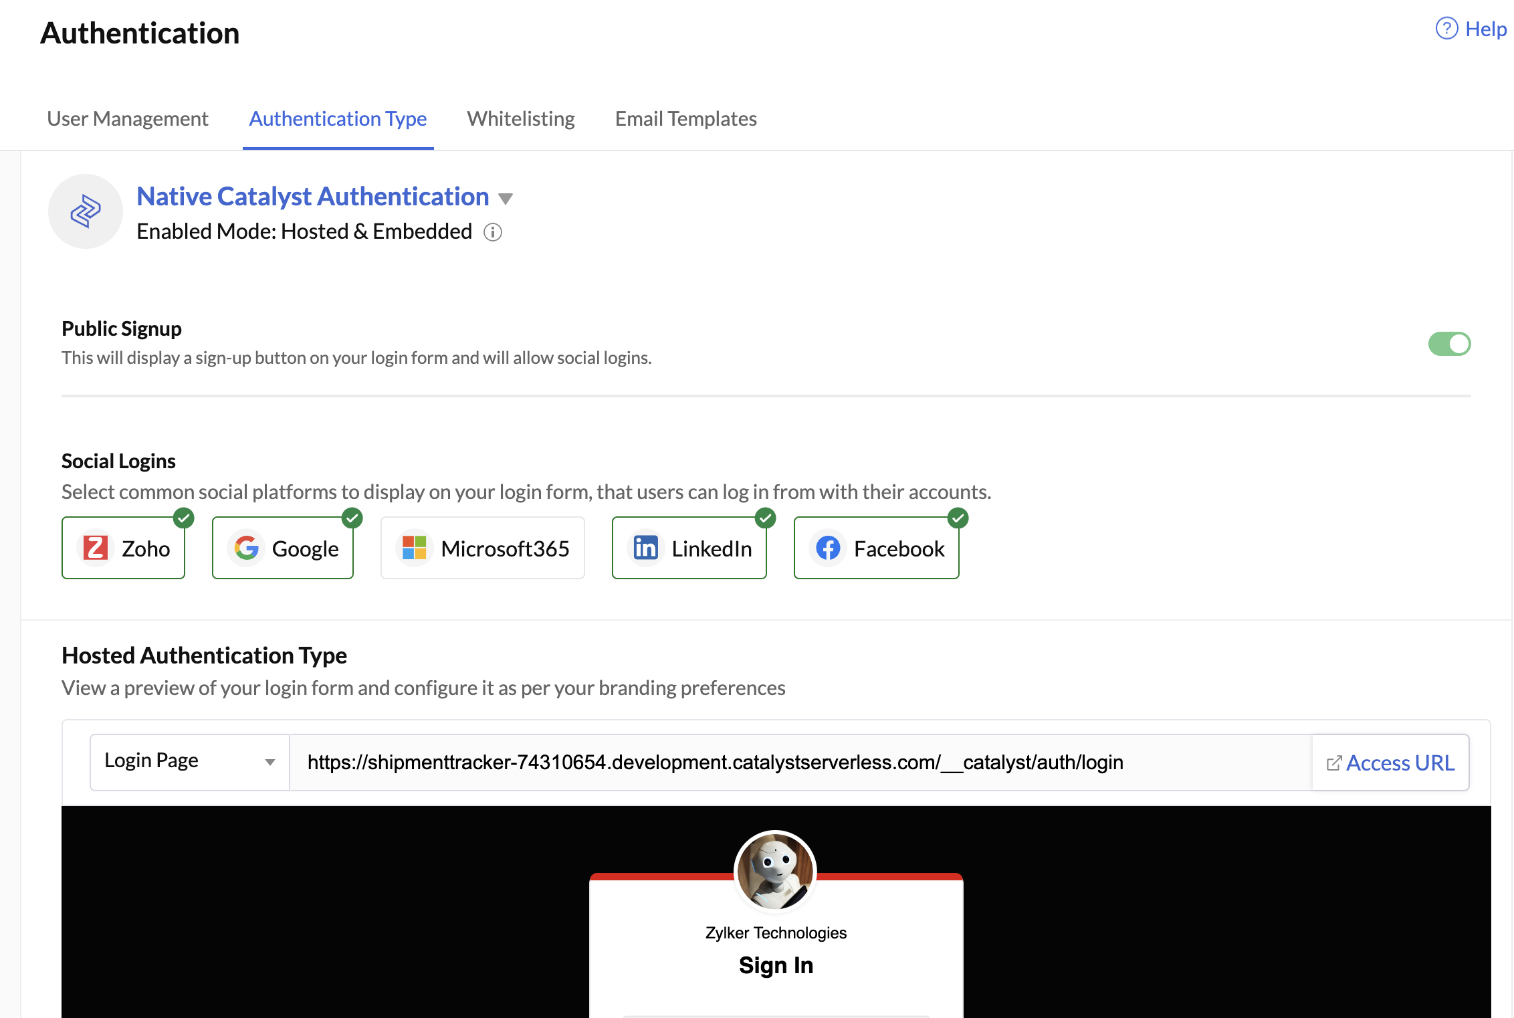Click the Google social login icon
This screenshot has height=1018, width=1514.
point(246,548)
